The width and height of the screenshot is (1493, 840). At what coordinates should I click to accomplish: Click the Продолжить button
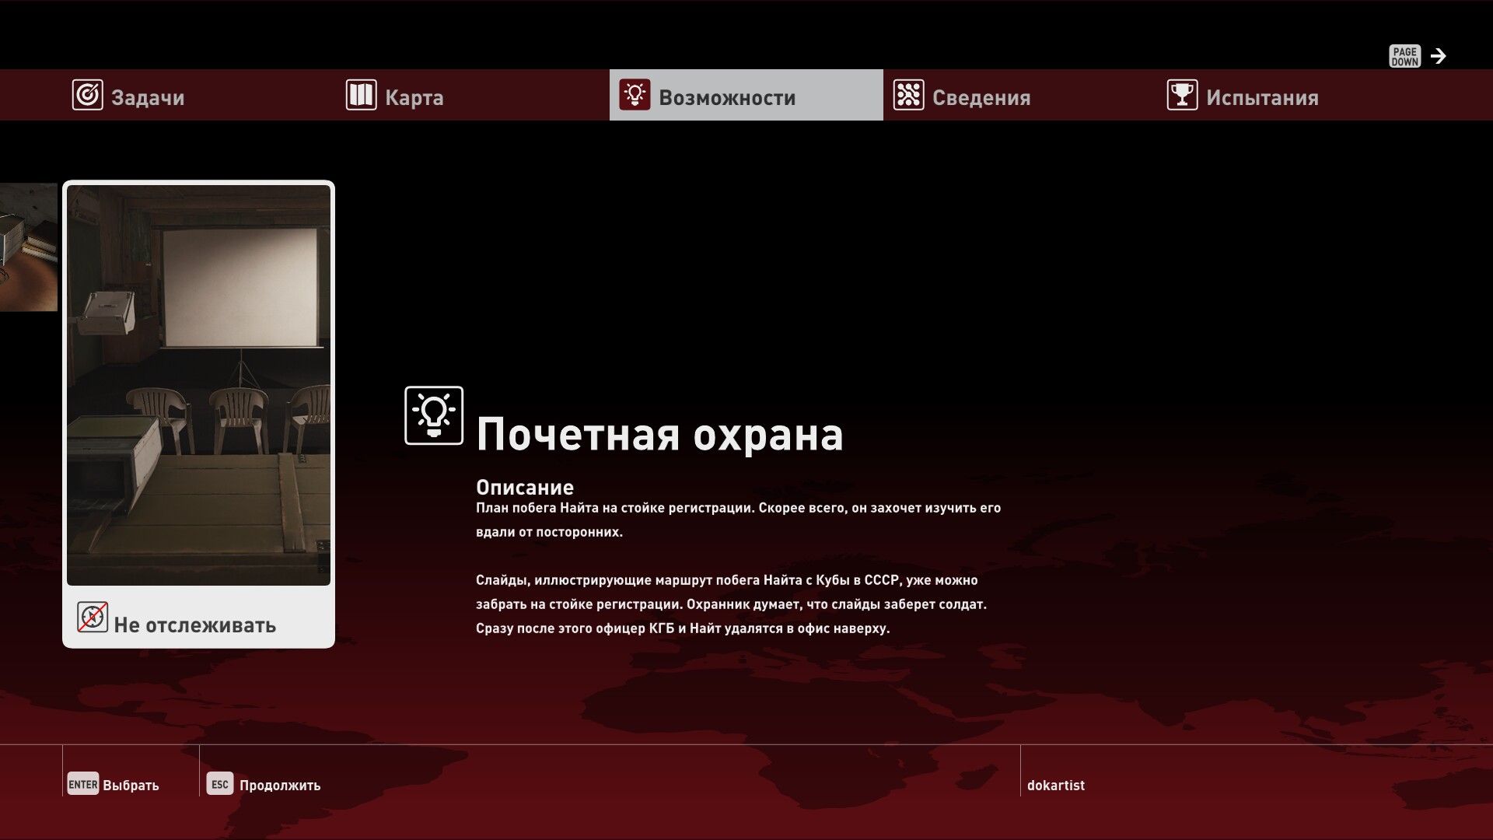[x=264, y=785]
